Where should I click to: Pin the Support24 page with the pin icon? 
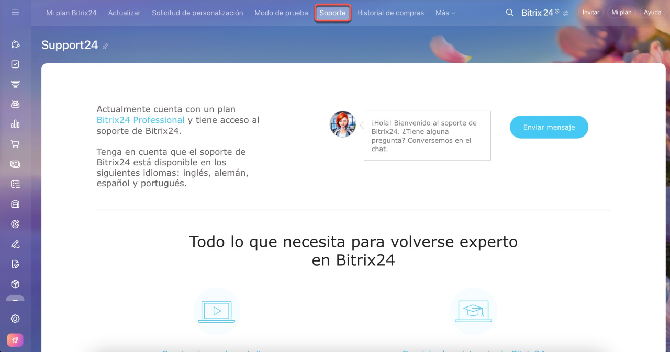(105, 46)
